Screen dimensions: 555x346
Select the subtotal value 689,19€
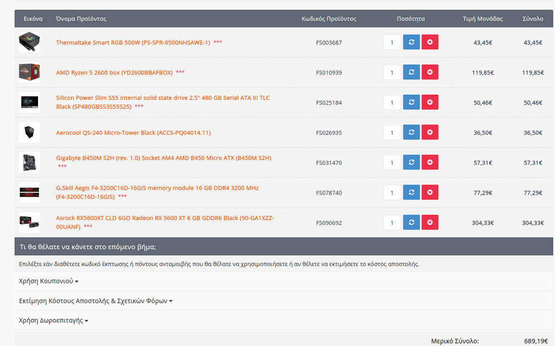point(536,341)
